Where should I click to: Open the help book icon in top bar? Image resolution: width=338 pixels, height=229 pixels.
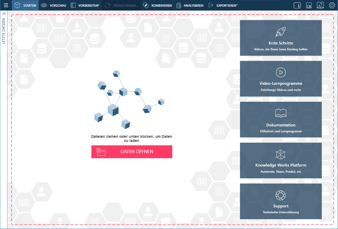(320, 5)
